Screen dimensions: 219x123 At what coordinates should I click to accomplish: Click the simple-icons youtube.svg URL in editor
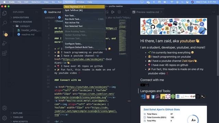[85, 96]
